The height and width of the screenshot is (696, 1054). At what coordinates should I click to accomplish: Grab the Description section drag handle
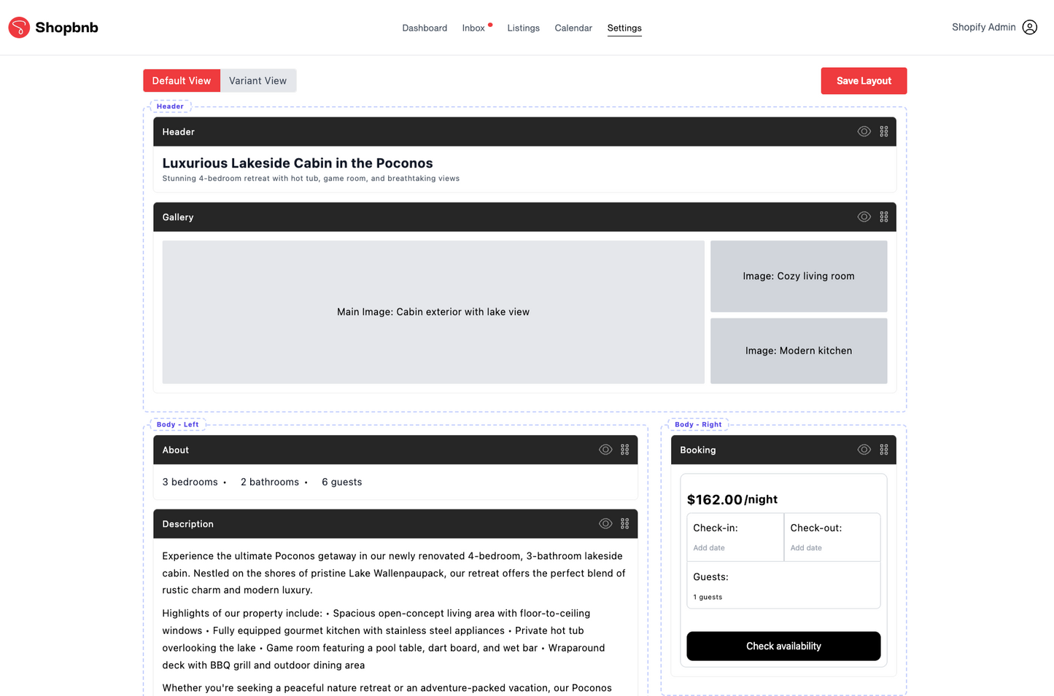click(624, 524)
